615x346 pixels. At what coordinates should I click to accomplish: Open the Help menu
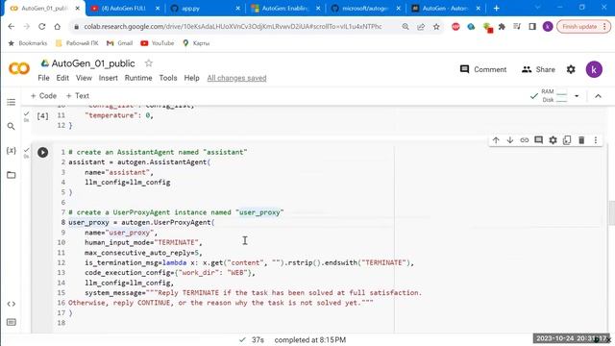(192, 78)
